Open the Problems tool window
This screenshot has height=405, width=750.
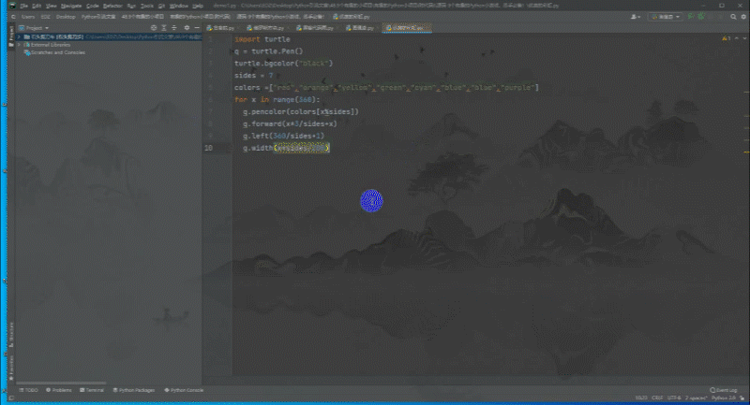[x=59, y=390]
